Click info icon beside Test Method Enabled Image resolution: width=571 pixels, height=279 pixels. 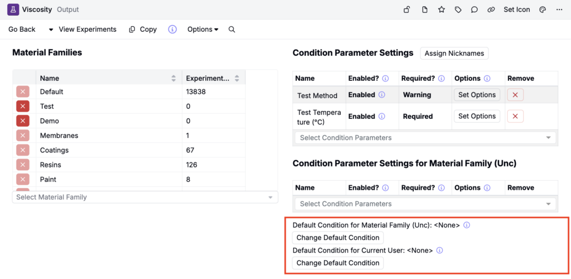(381, 95)
